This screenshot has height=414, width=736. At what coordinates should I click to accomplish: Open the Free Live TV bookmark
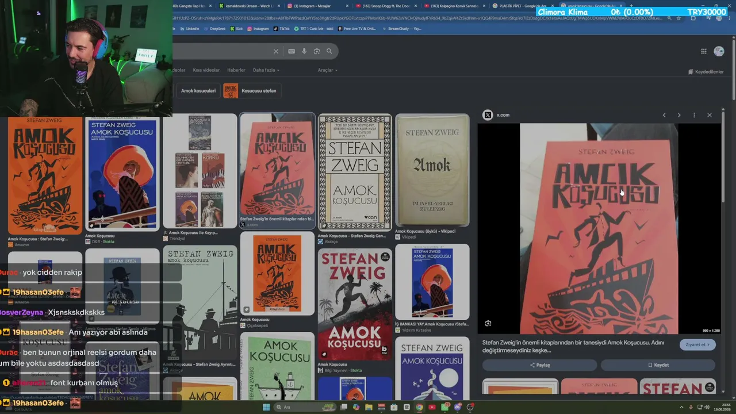[x=357, y=29]
